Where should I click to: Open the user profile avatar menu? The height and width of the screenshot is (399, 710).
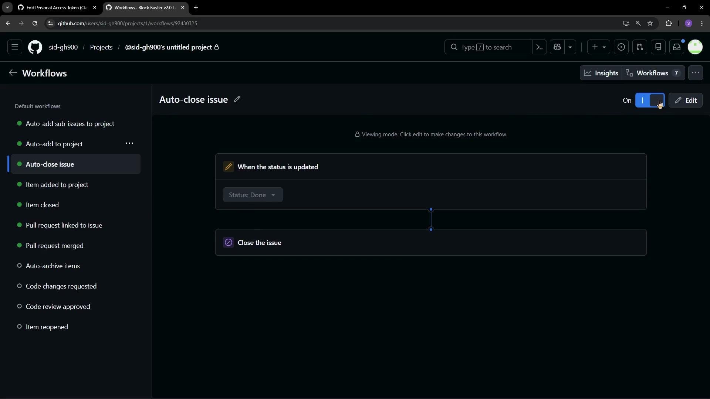pyautogui.click(x=695, y=47)
